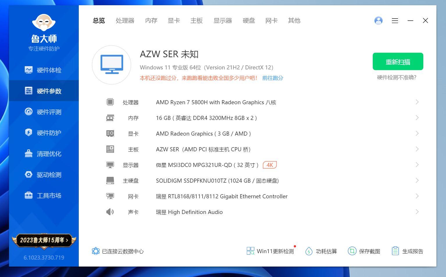The width and height of the screenshot is (446, 277).
Task: Click 生成报告 button
Action: [x=407, y=251]
